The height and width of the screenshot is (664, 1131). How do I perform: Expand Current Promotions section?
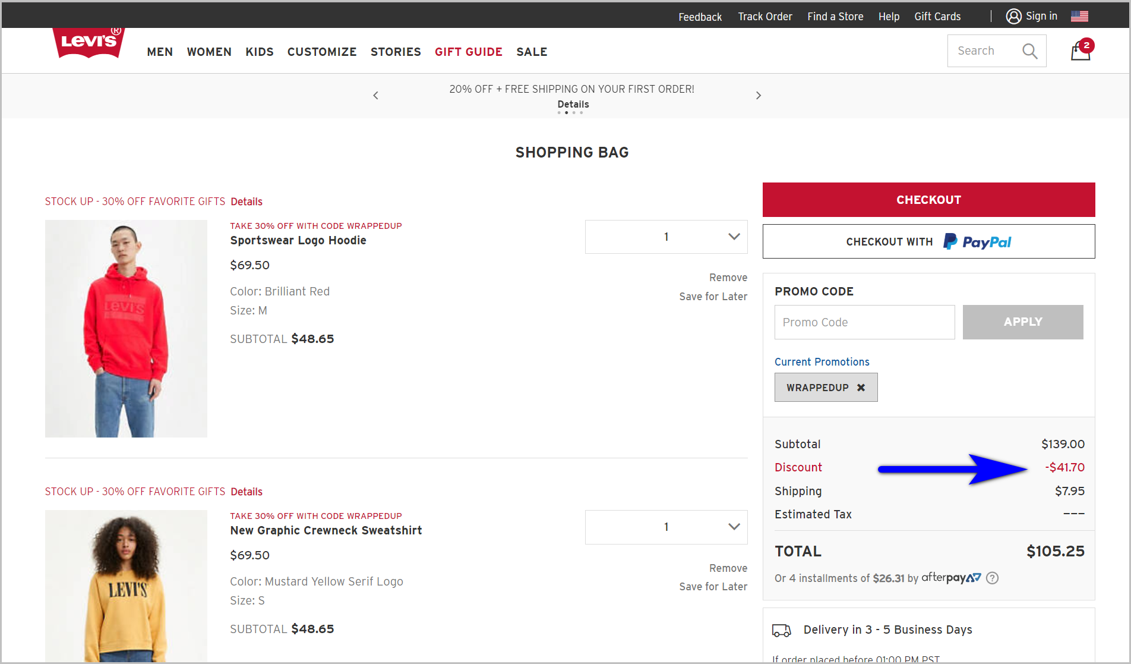(822, 361)
